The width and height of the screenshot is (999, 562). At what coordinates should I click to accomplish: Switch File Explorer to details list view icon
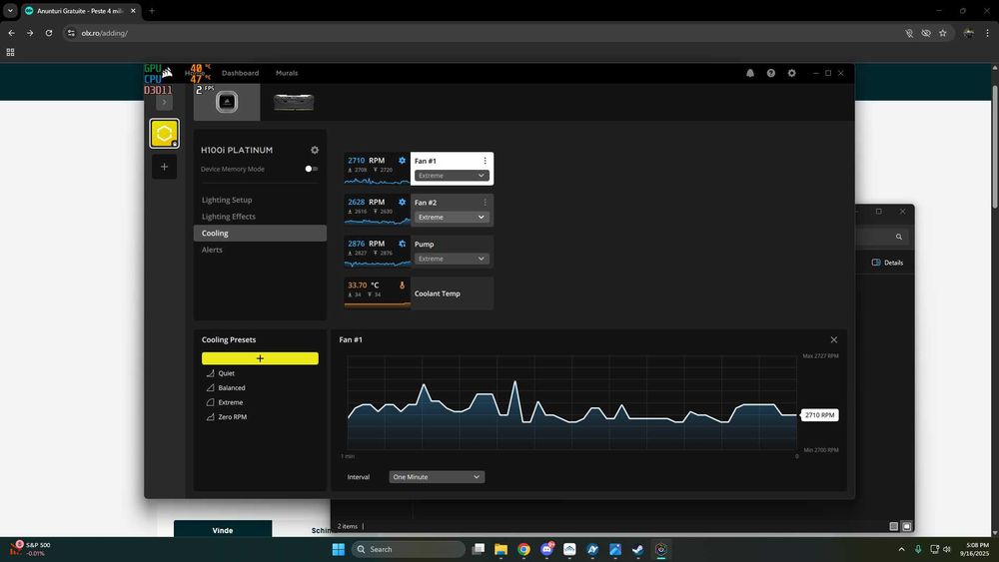(893, 526)
